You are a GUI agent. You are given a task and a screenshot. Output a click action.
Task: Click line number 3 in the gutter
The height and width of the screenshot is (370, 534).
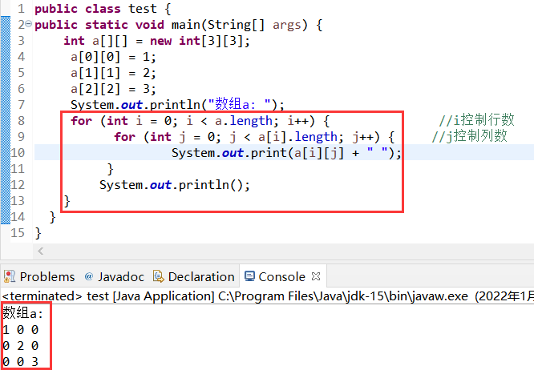coord(21,41)
